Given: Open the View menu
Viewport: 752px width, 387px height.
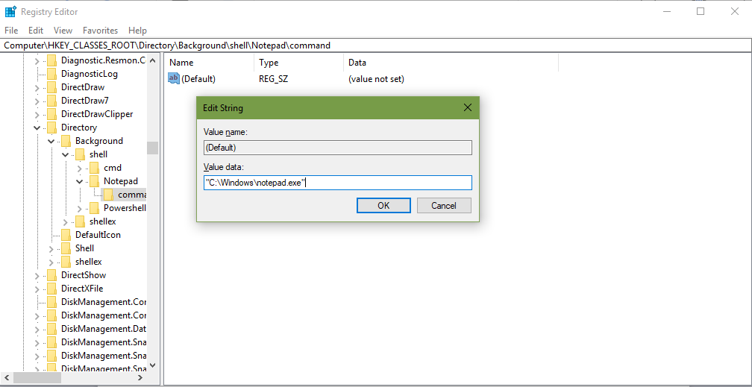Looking at the screenshot, I should click(63, 31).
